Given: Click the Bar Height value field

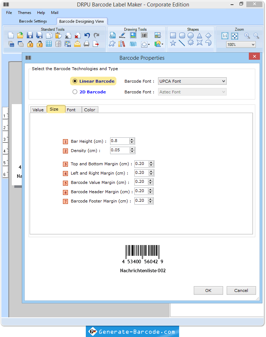Looking at the screenshot, I should click(x=120, y=141).
